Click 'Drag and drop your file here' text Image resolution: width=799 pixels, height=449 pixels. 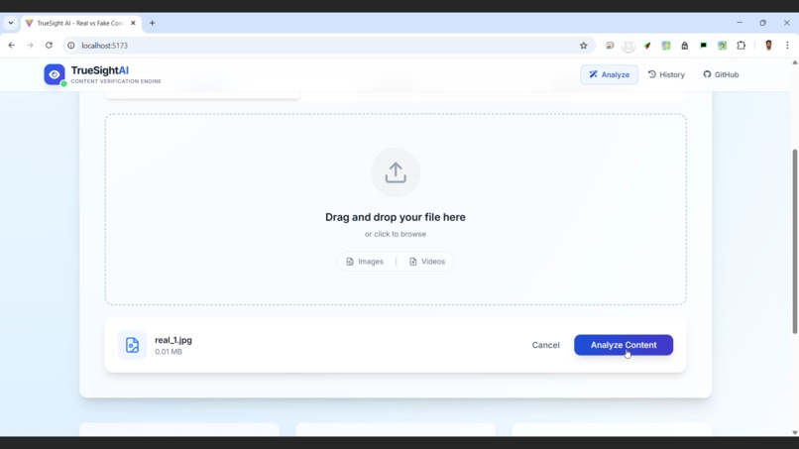point(396,217)
